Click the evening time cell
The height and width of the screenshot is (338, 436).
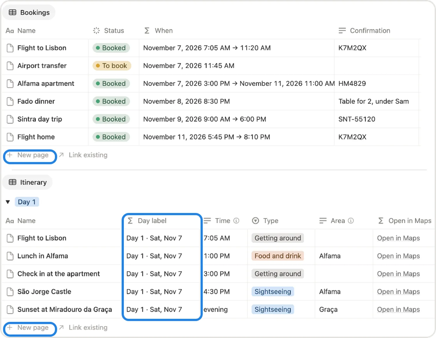coord(224,310)
